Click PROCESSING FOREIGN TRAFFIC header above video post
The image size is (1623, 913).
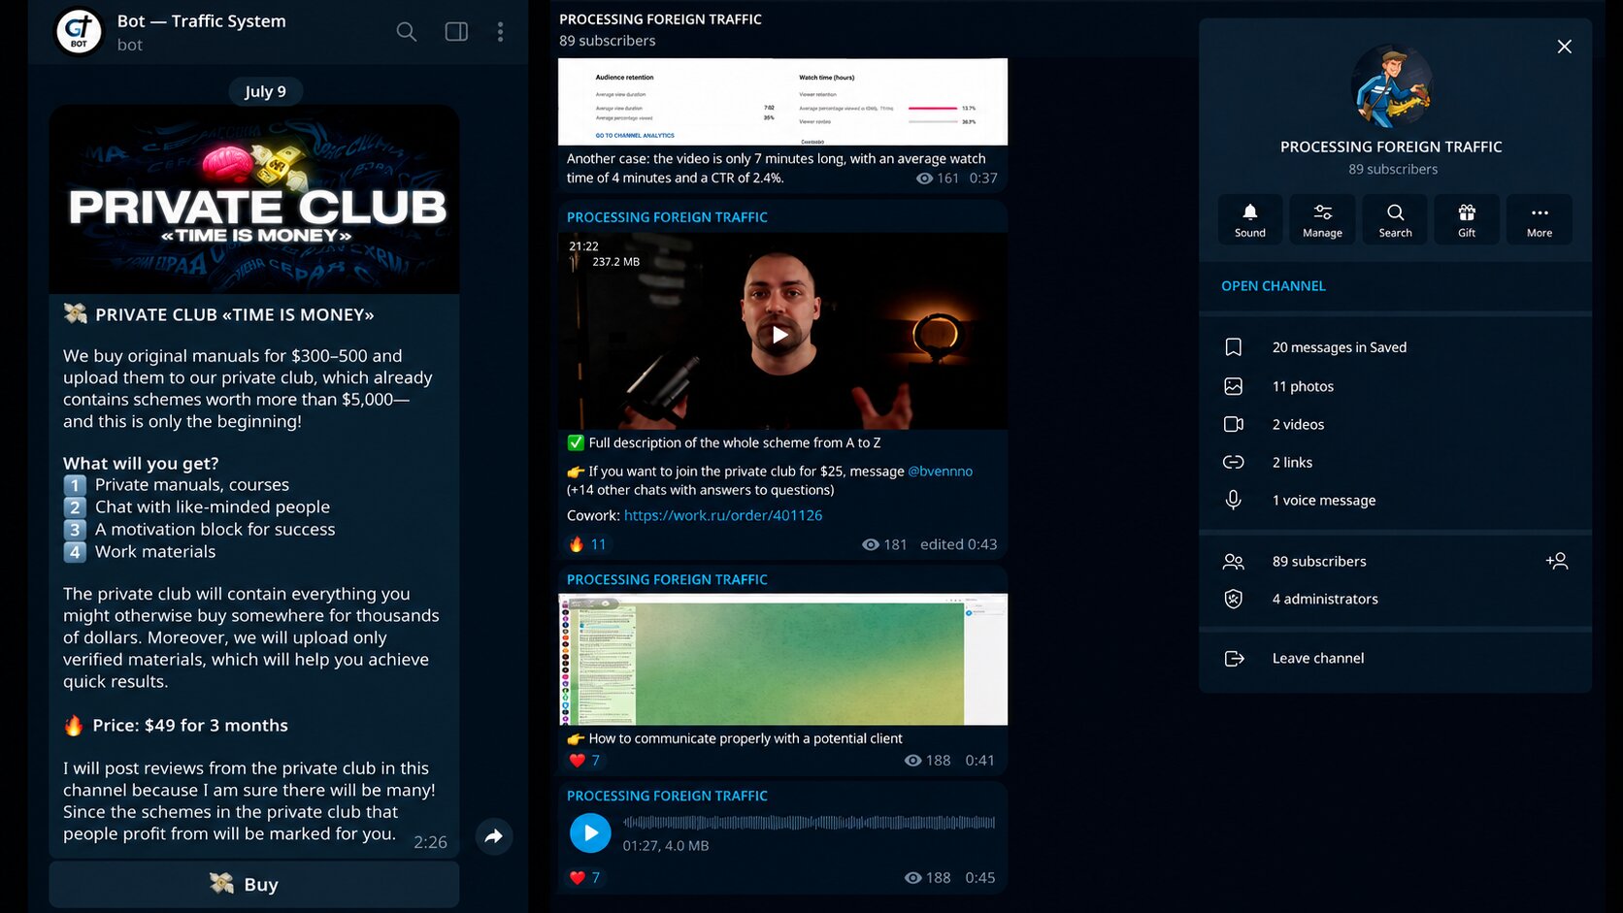(x=667, y=217)
